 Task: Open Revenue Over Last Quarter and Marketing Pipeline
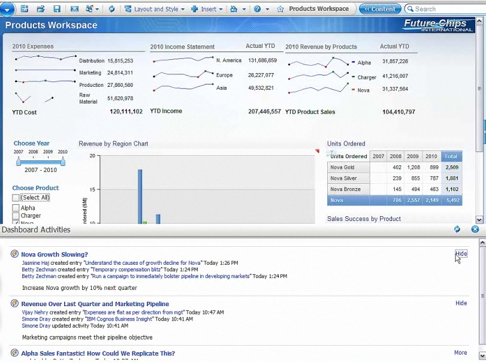pyautogui.click(x=95, y=304)
